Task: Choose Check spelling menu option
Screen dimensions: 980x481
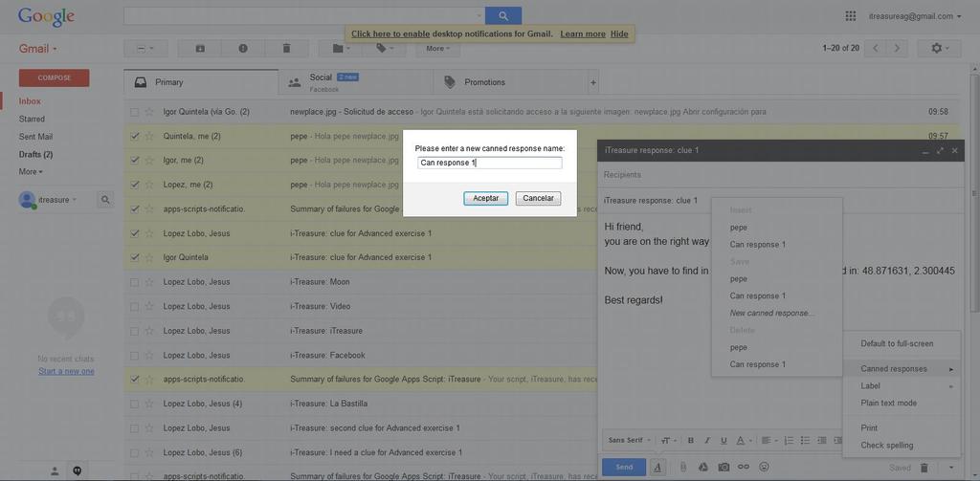Action: point(902,446)
